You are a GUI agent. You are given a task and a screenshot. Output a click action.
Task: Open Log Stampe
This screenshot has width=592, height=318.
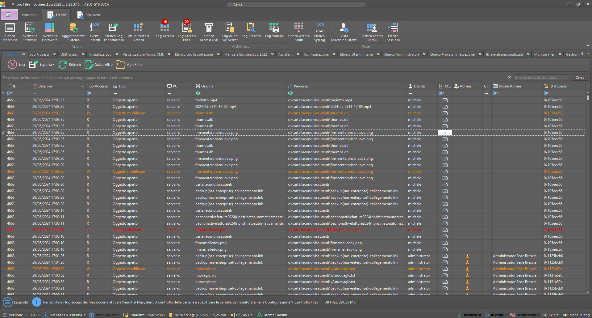click(x=274, y=31)
